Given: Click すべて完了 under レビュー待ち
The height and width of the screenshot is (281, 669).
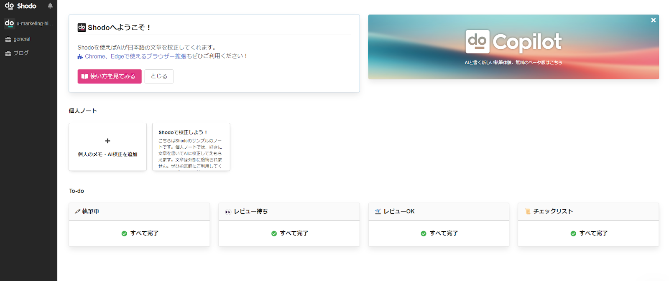Looking at the screenshot, I should click(294, 233).
